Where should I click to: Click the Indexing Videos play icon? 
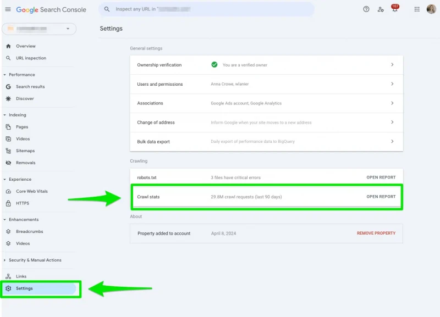point(8,139)
